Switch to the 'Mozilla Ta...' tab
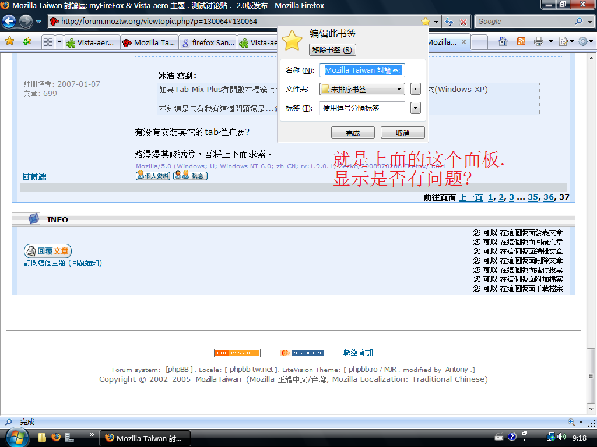597x447 pixels. pos(149,42)
